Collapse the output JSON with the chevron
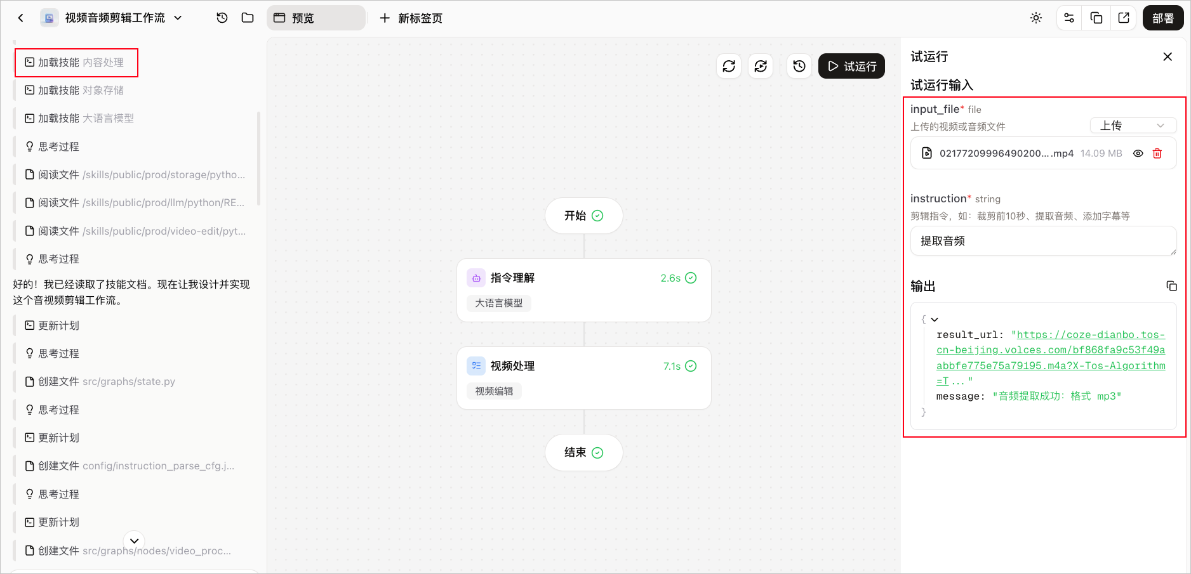The image size is (1191, 574). (x=935, y=320)
